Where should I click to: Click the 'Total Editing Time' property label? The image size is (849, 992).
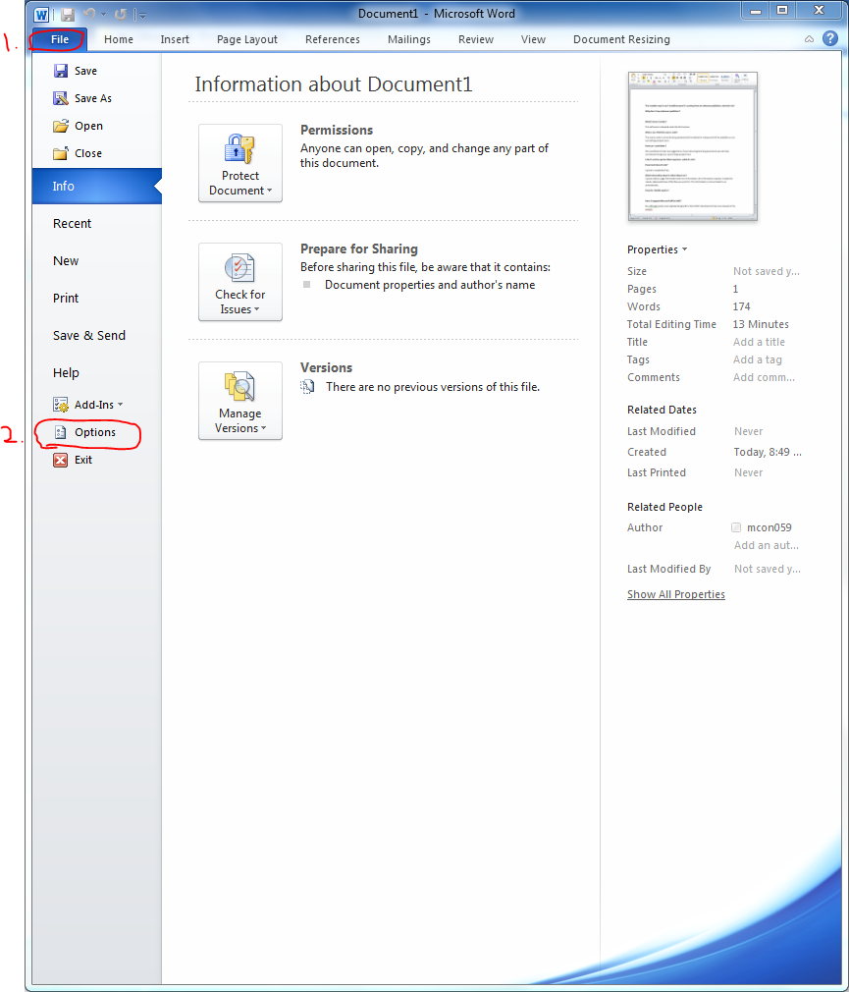(671, 324)
